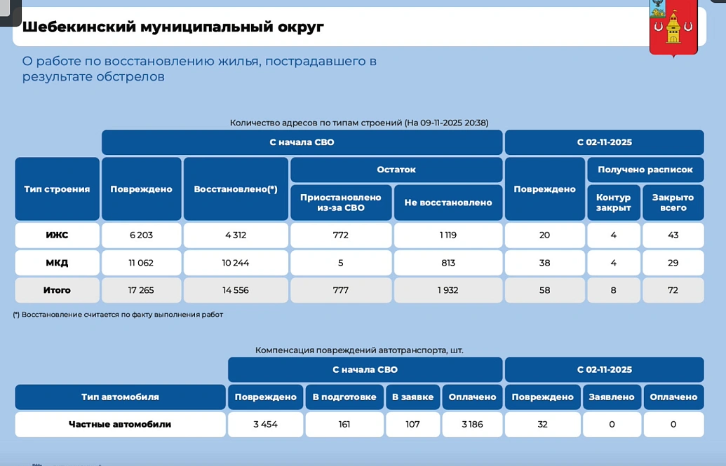726x466 pixels.
Task: Select the "Шебекинский муниципальный округ" title
Action: pyautogui.click(x=173, y=27)
